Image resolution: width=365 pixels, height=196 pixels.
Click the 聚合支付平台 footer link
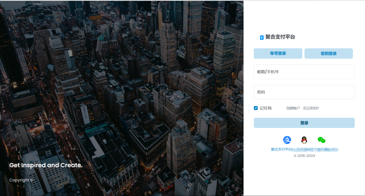282,149
